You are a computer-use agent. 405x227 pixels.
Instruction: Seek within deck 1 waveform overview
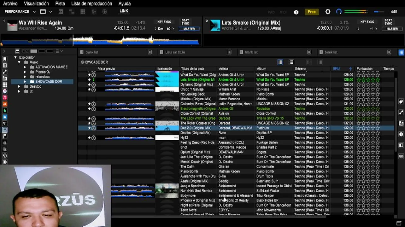tap(100, 40)
